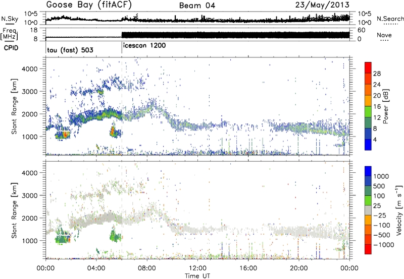
Task: Click the "12:00" time tick label
Action: [197, 268]
